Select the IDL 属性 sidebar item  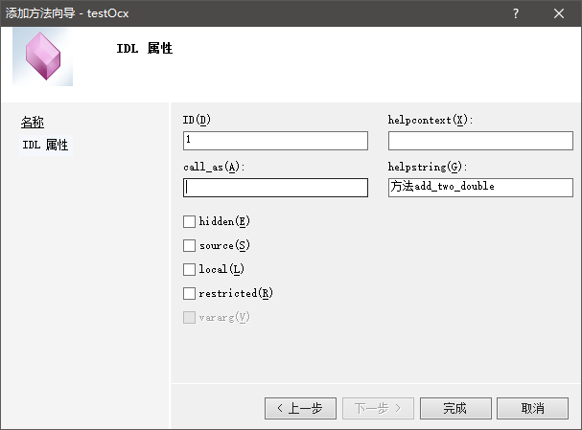45,145
